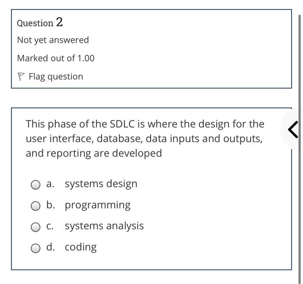Screen dimensions: 303x284
Task: Select the radio button for option a
Action: (35, 185)
